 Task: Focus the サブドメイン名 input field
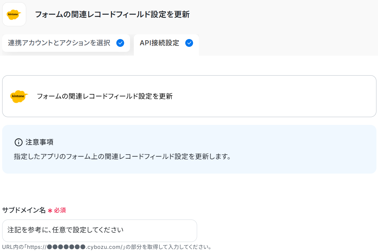click(99, 230)
